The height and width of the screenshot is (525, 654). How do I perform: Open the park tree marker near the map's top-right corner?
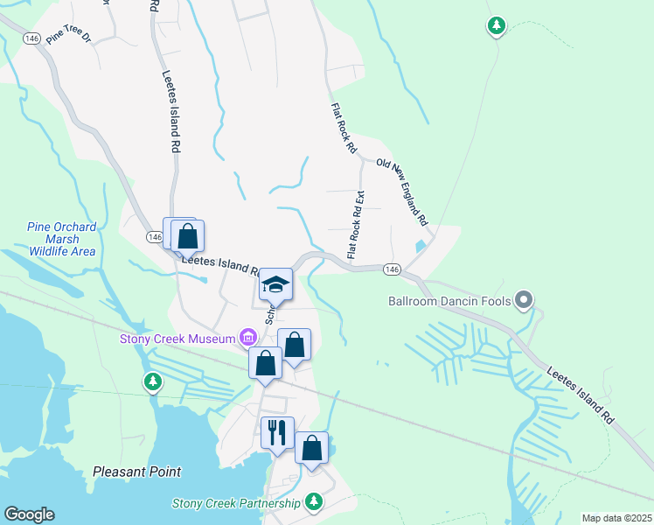pos(497,26)
